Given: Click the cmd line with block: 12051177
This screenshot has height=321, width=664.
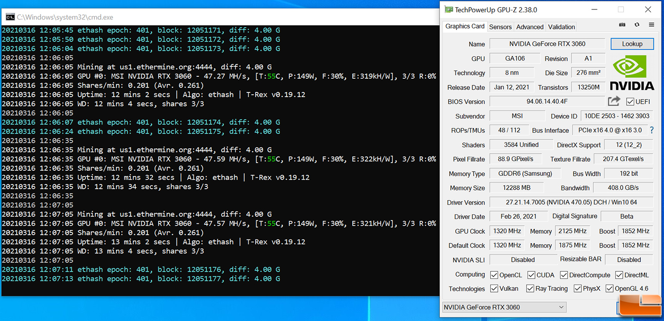Looking at the screenshot, I should [x=141, y=279].
